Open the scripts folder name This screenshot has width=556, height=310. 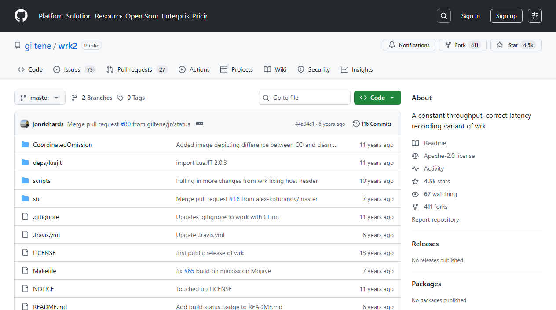(42, 181)
